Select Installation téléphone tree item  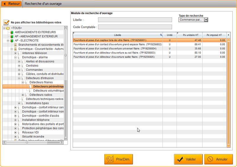(36, 120)
